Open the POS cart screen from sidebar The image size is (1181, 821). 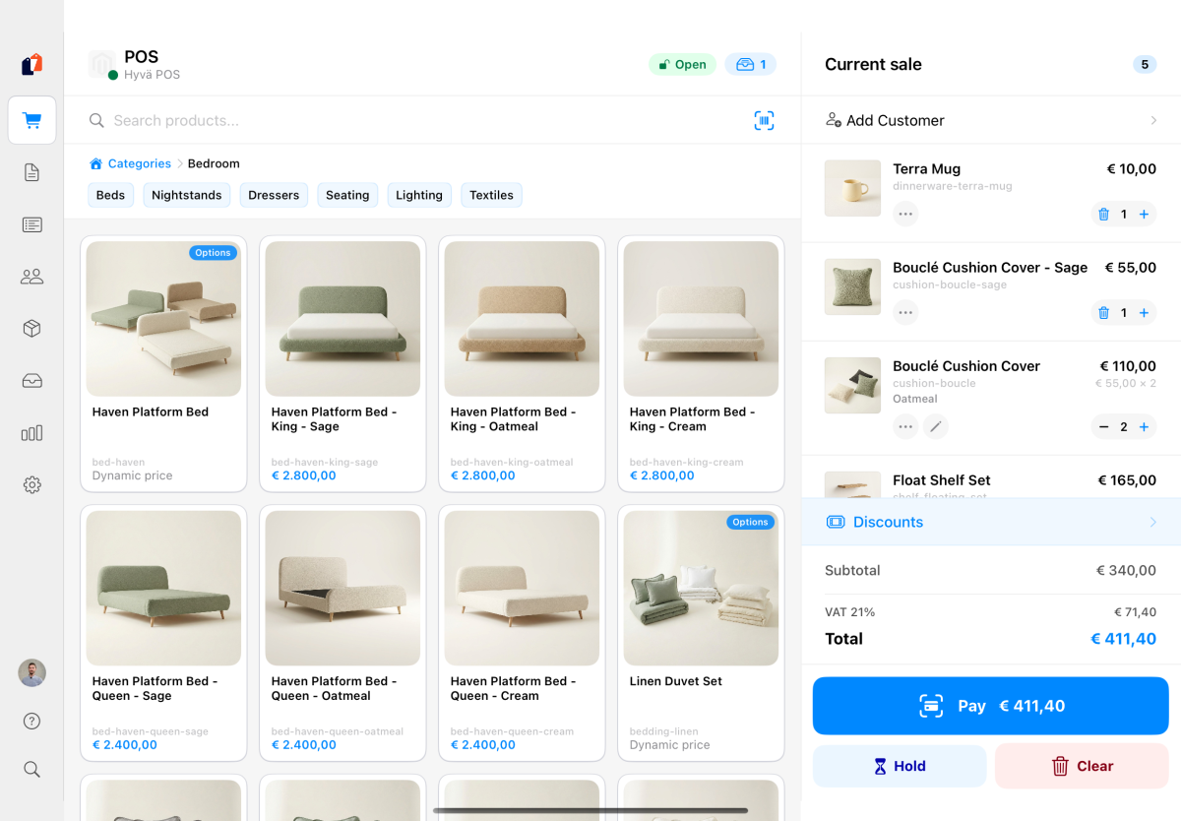[x=31, y=119]
